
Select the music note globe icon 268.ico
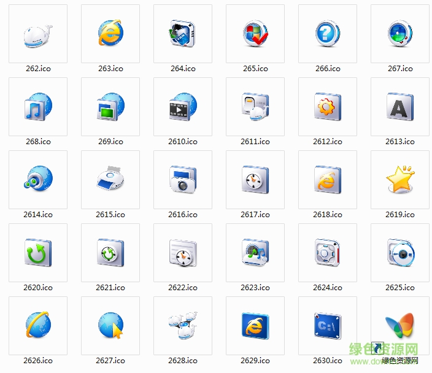[x=38, y=107]
